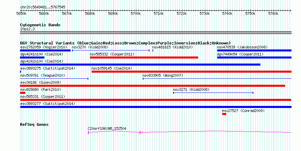Open the dgv4242n100 (Coe2014) label

[42, 61]
